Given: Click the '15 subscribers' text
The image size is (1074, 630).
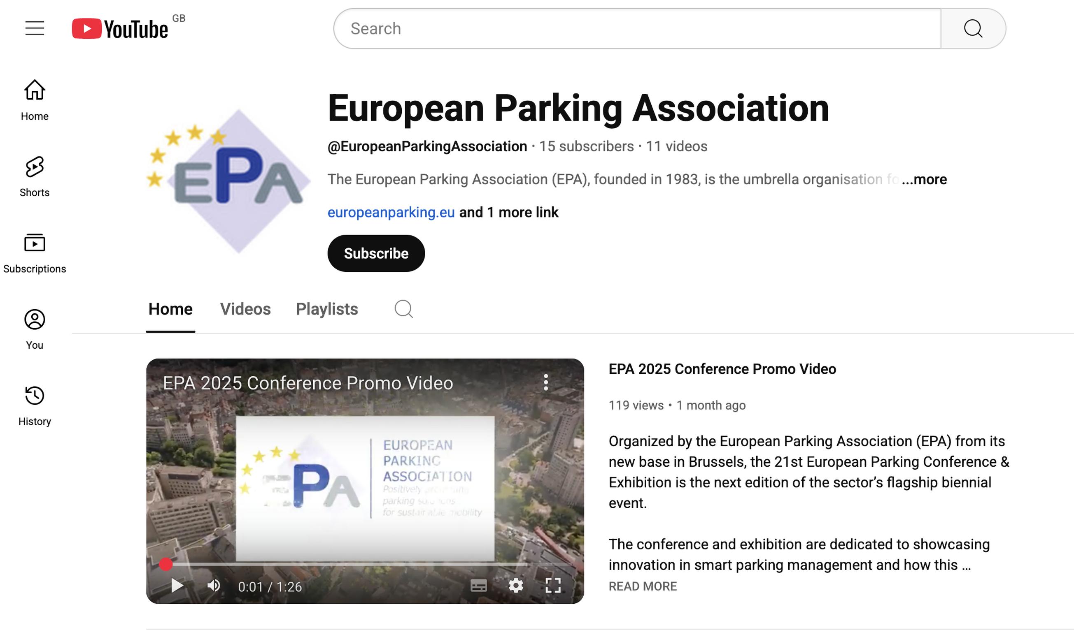Looking at the screenshot, I should click(587, 146).
